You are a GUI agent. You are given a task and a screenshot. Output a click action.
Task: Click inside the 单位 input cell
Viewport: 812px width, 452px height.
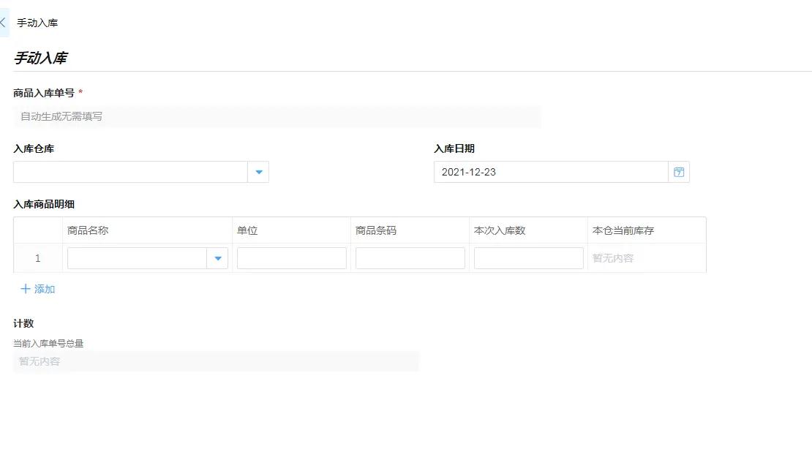291,257
